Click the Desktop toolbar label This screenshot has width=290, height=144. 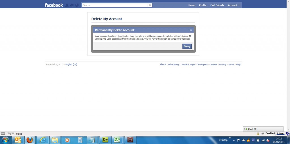pyautogui.click(x=223, y=140)
